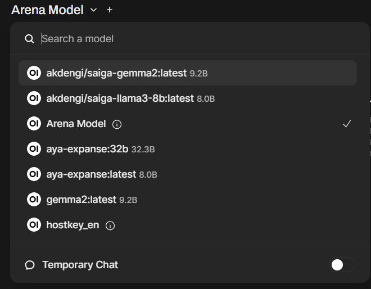Choose gemma2:latest model
The image size is (371, 289).
(x=81, y=200)
